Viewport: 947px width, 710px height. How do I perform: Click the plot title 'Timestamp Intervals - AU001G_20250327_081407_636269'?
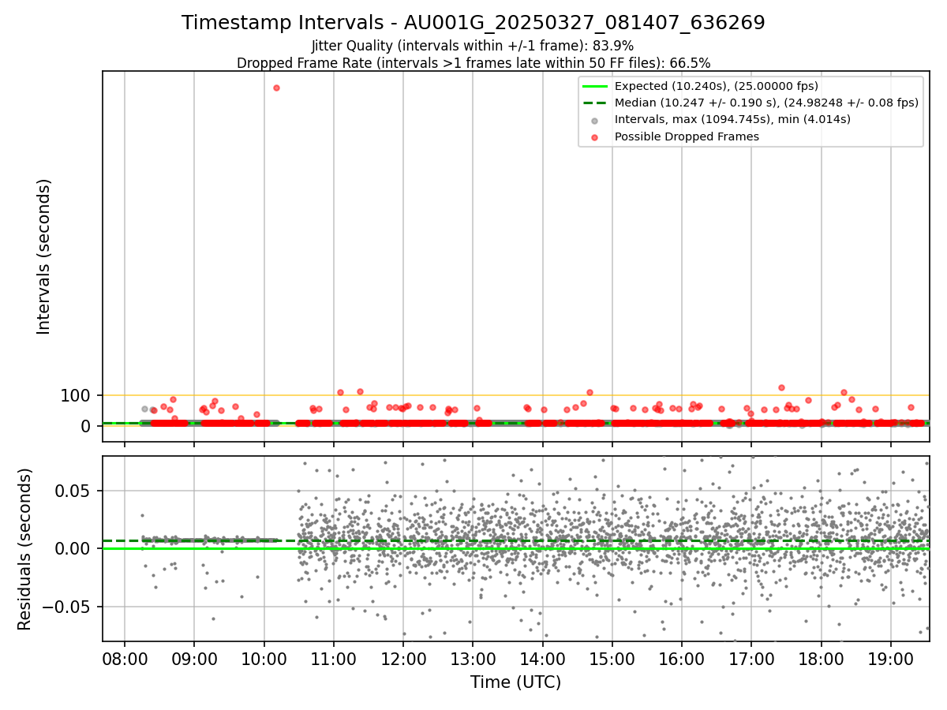click(473, 23)
